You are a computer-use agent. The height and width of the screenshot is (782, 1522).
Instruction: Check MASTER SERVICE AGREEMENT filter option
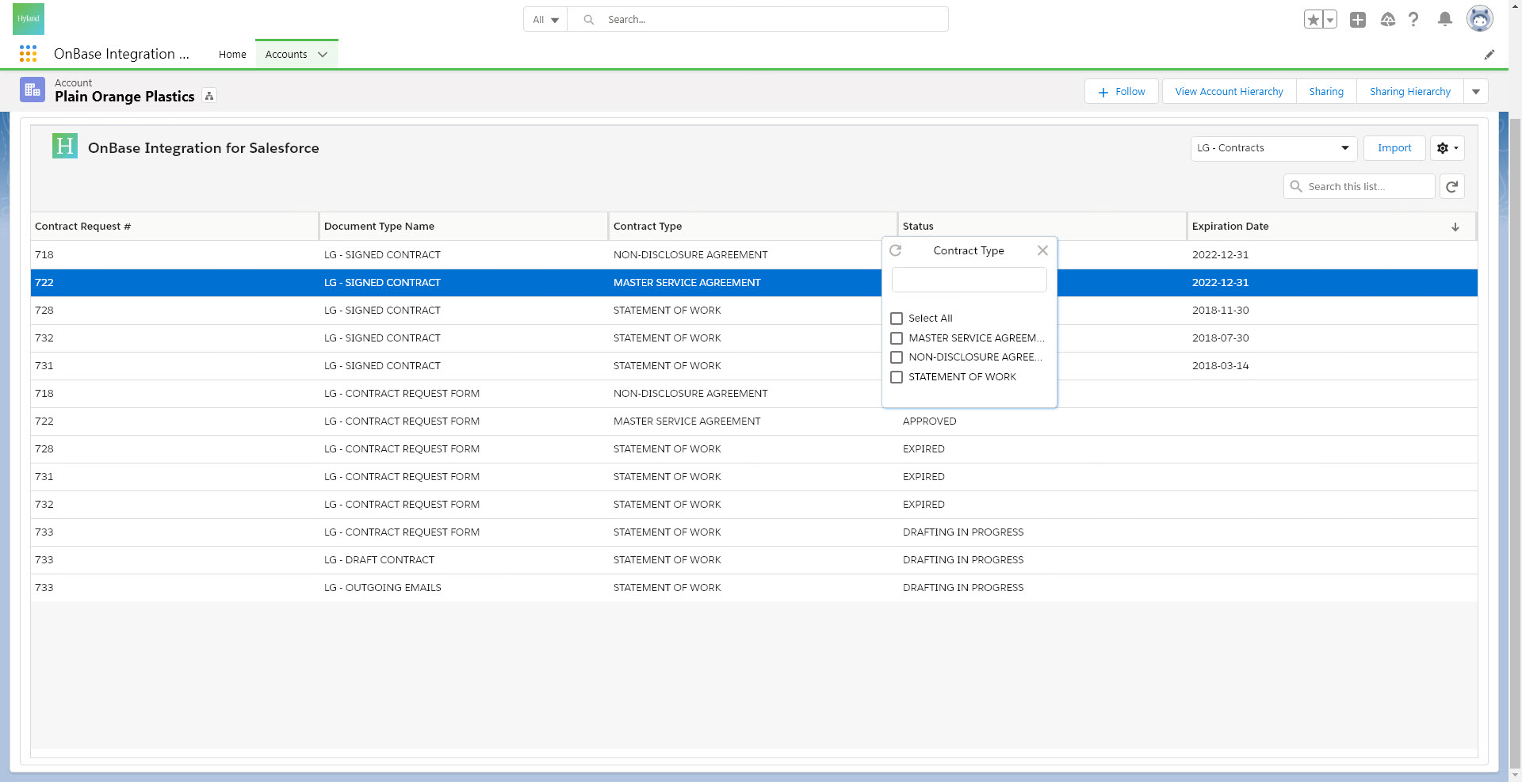click(x=897, y=338)
